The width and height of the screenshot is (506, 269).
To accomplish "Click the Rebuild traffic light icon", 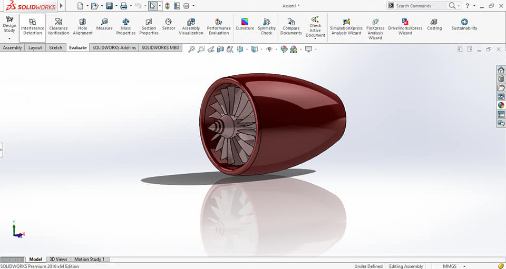I will [x=167, y=6].
